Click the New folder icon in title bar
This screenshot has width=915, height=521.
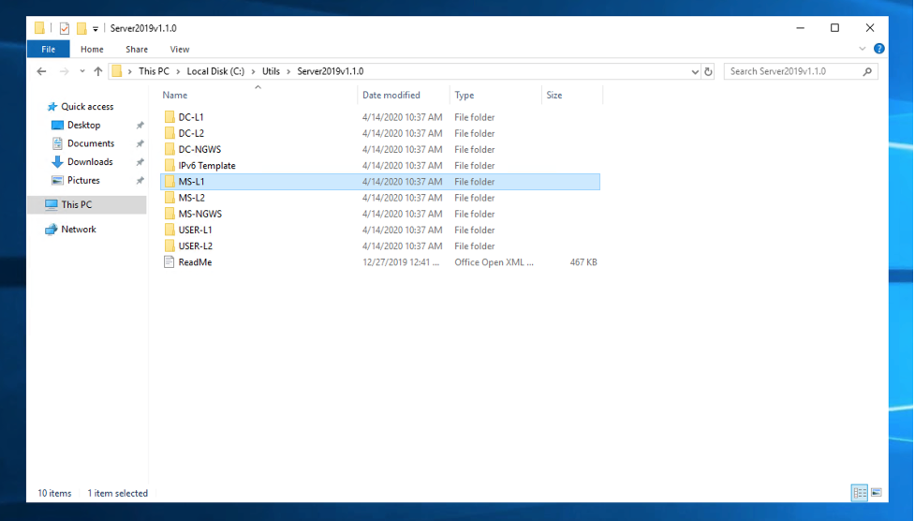click(81, 28)
